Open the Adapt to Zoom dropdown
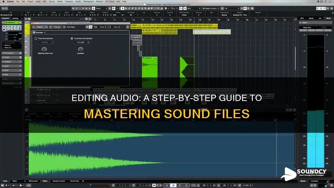The width and height of the screenshot is (334, 188). click(x=211, y=8)
